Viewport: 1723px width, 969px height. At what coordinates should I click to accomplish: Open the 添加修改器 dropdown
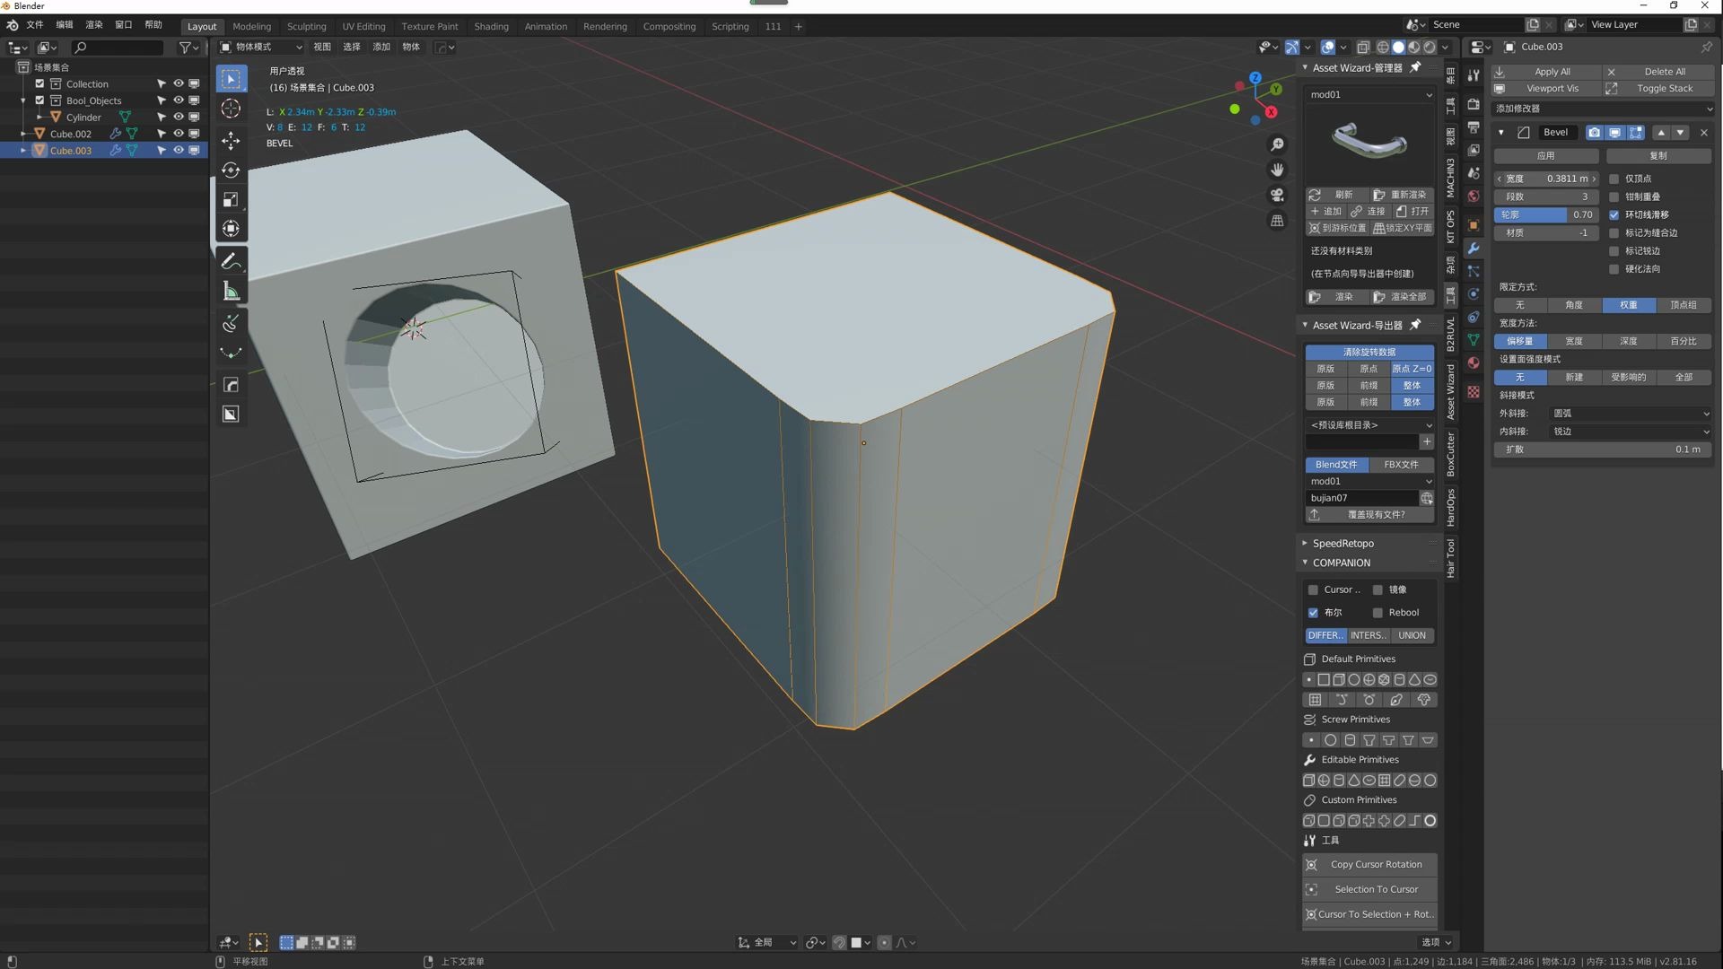pos(1603,109)
